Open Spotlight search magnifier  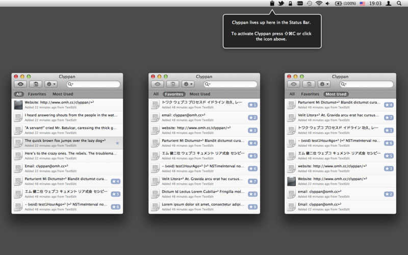pos(399,4)
